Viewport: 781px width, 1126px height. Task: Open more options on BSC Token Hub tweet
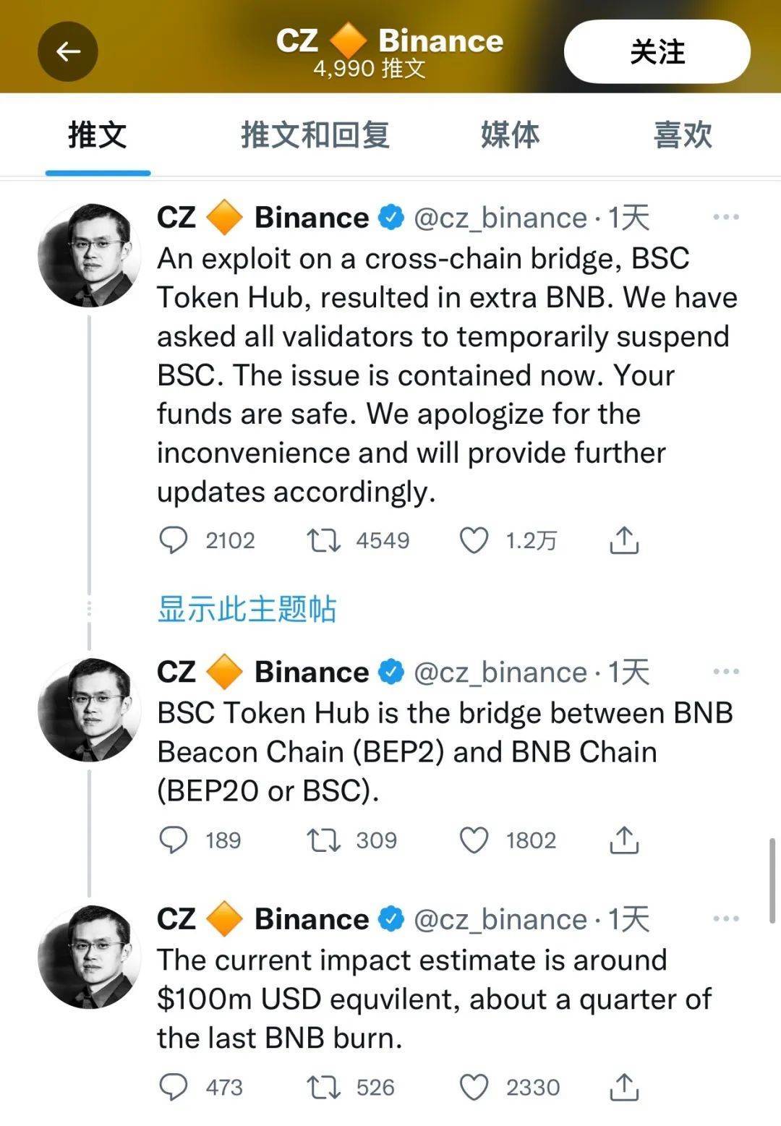(x=726, y=672)
